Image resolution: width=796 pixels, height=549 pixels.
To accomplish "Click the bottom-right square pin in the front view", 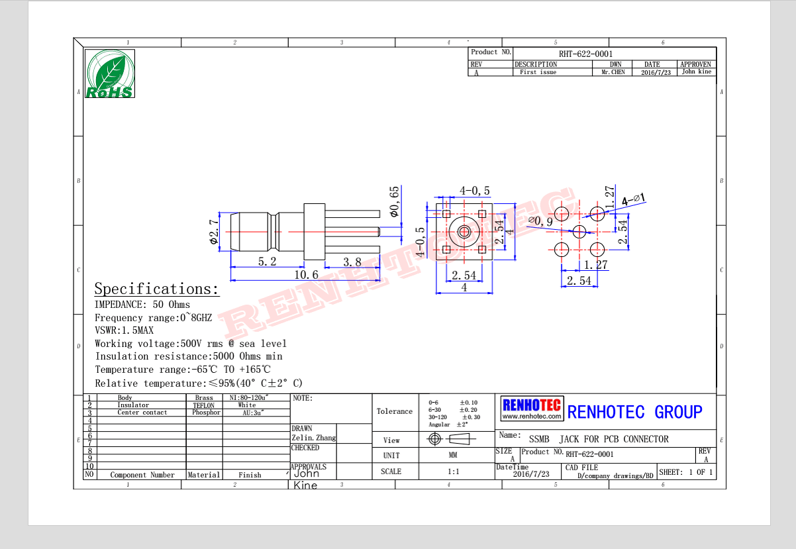I will pyautogui.click(x=481, y=250).
